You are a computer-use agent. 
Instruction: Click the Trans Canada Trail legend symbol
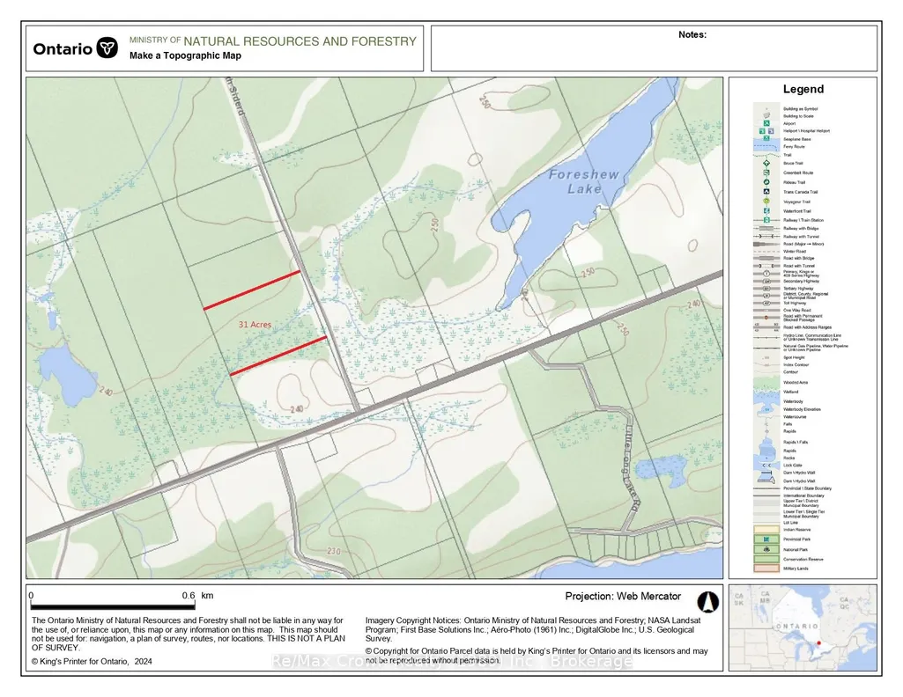tap(766, 192)
